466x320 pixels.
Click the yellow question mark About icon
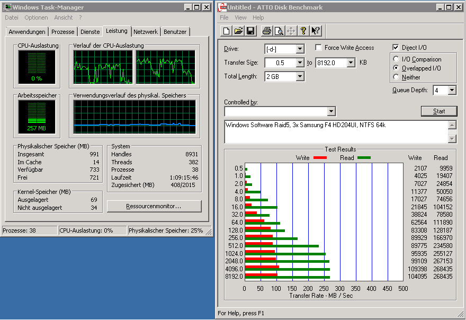click(x=303, y=31)
